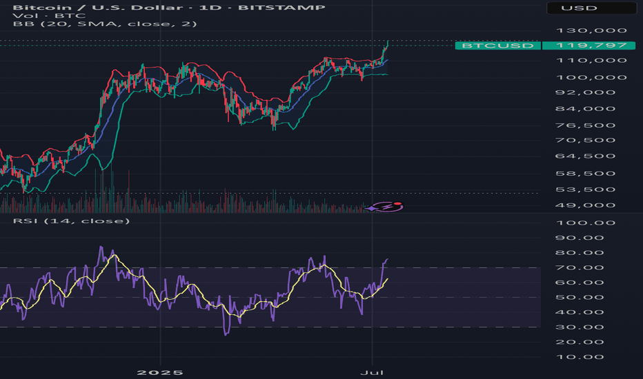Click the 76,500 price axis label
The image size is (643, 379).
click(585, 125)
